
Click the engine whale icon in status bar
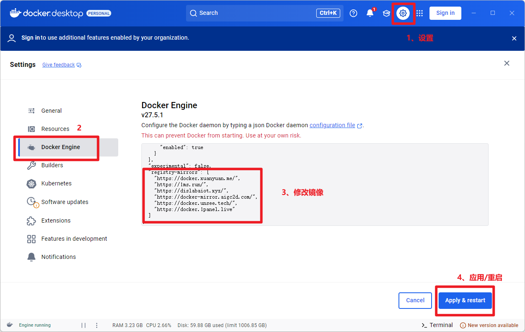coord(10,325)
